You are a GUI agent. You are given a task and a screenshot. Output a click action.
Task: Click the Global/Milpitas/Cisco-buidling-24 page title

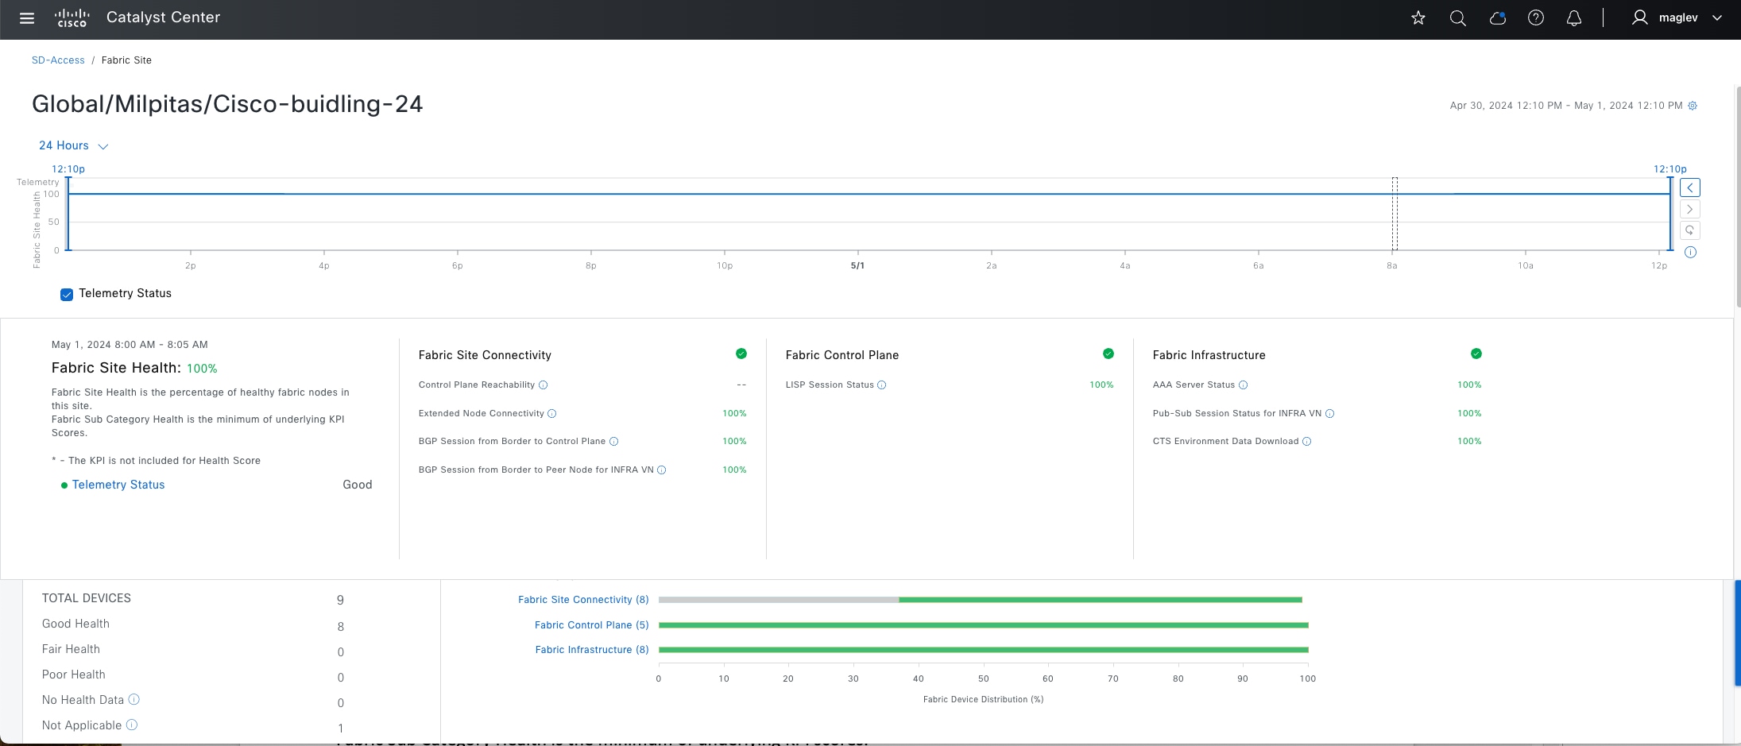click(x=227, y=104)
